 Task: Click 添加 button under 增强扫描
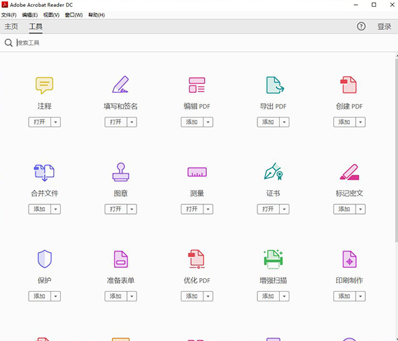click(x=268, y=297)
